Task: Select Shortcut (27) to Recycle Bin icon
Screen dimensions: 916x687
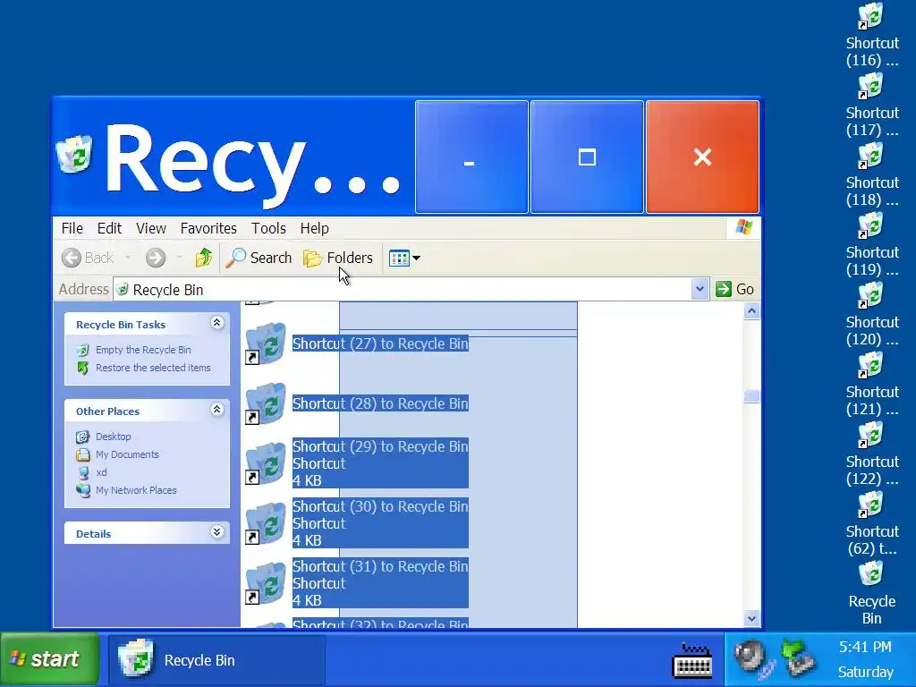Action: [266, 344]
